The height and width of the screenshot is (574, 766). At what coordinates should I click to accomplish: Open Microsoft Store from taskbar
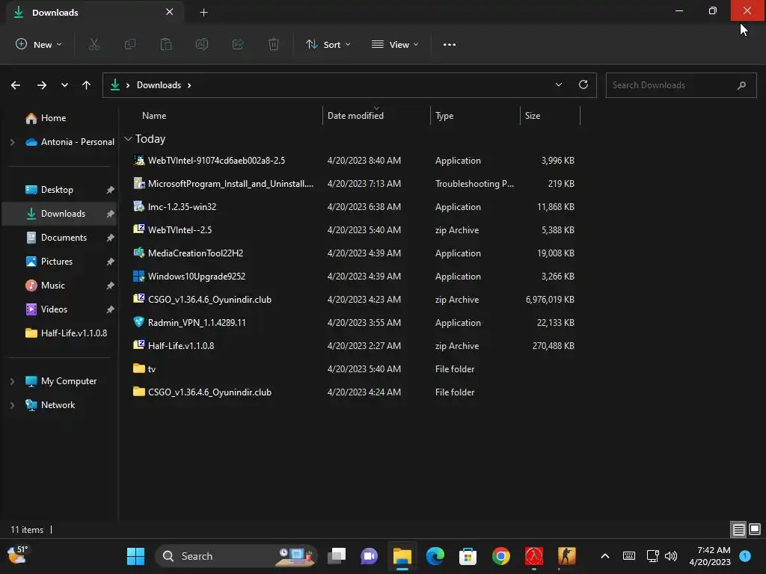tap(468, 556)
